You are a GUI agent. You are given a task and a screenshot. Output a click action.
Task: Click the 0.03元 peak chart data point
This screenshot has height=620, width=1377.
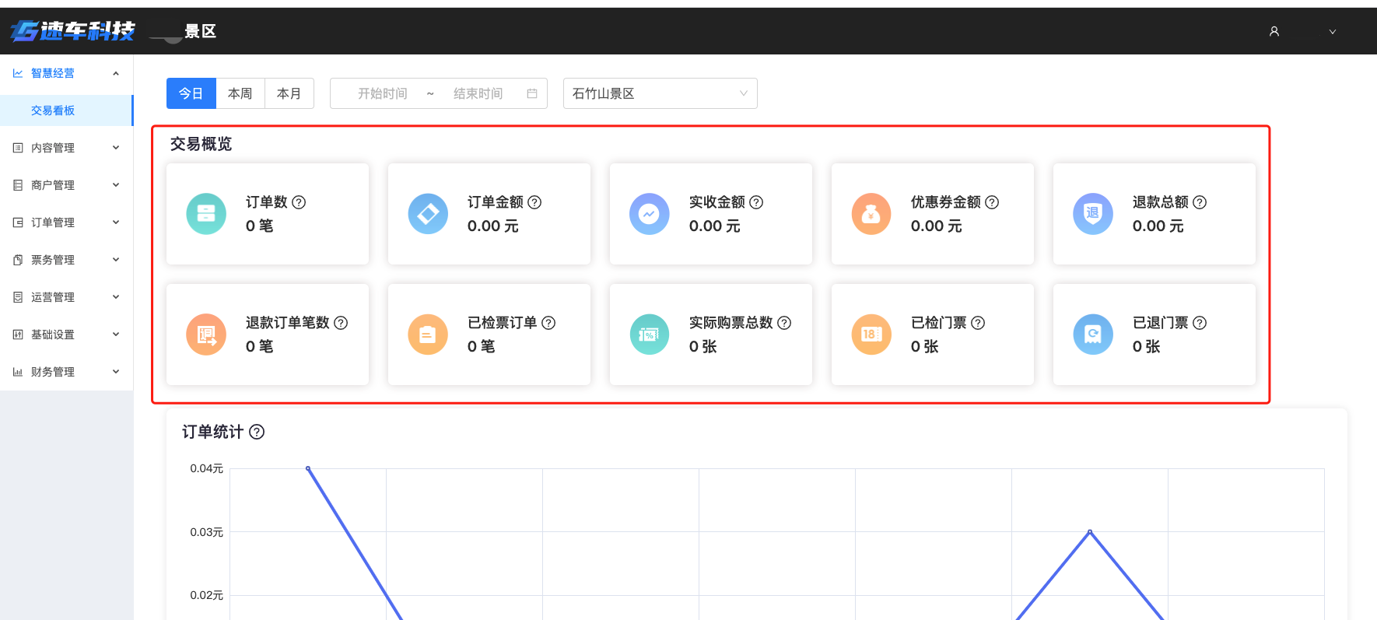(1090, 532)
